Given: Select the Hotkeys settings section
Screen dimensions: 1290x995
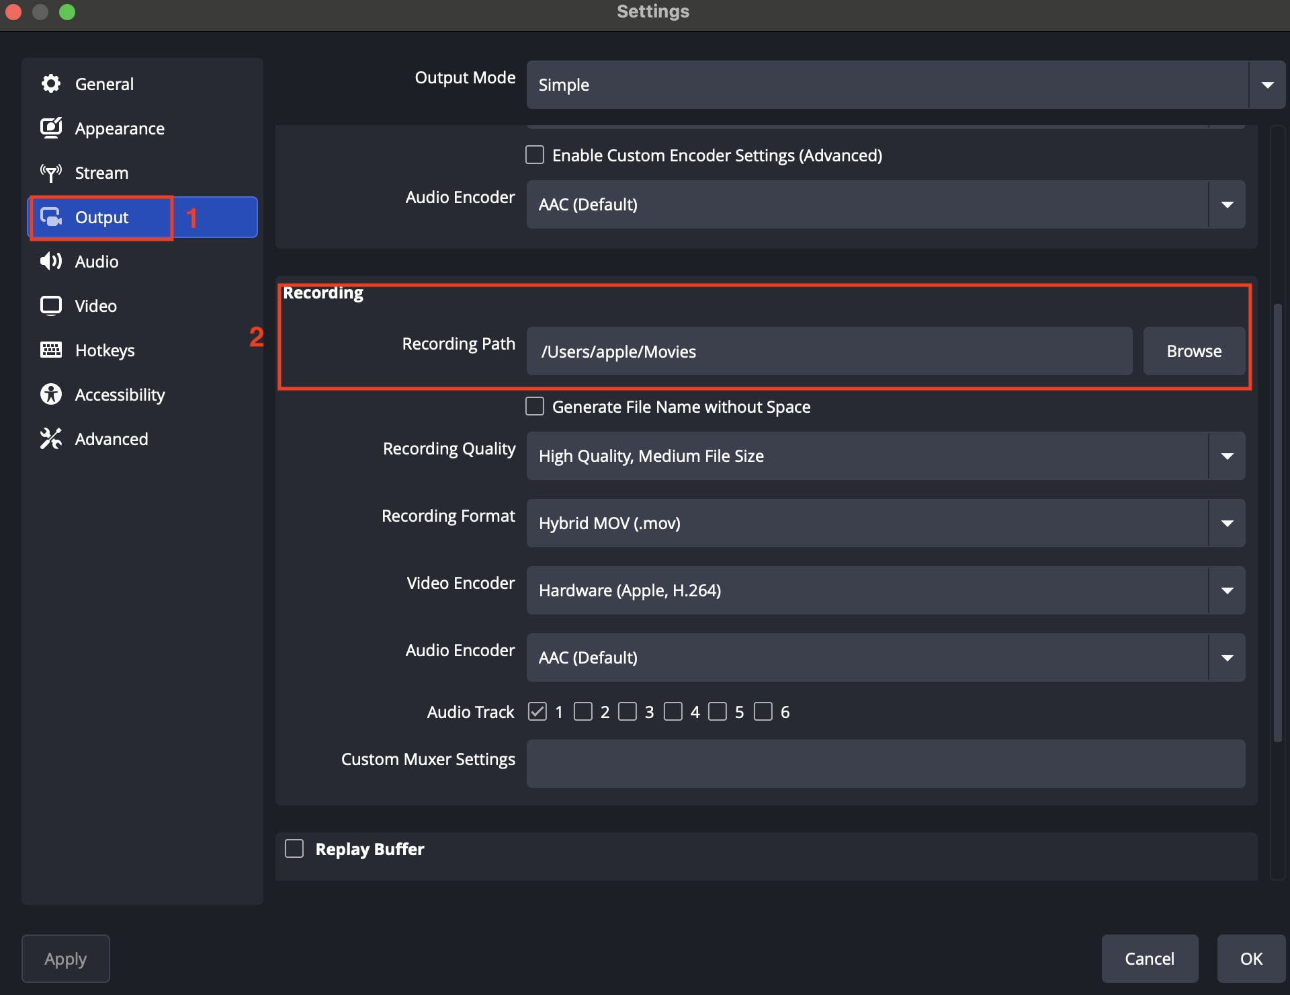Looking at the screenshot, I should (x=142, y=350).
